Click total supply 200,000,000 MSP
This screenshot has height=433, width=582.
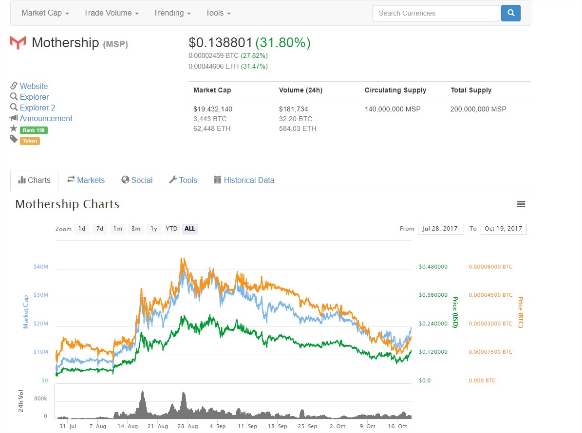(478, 109)
